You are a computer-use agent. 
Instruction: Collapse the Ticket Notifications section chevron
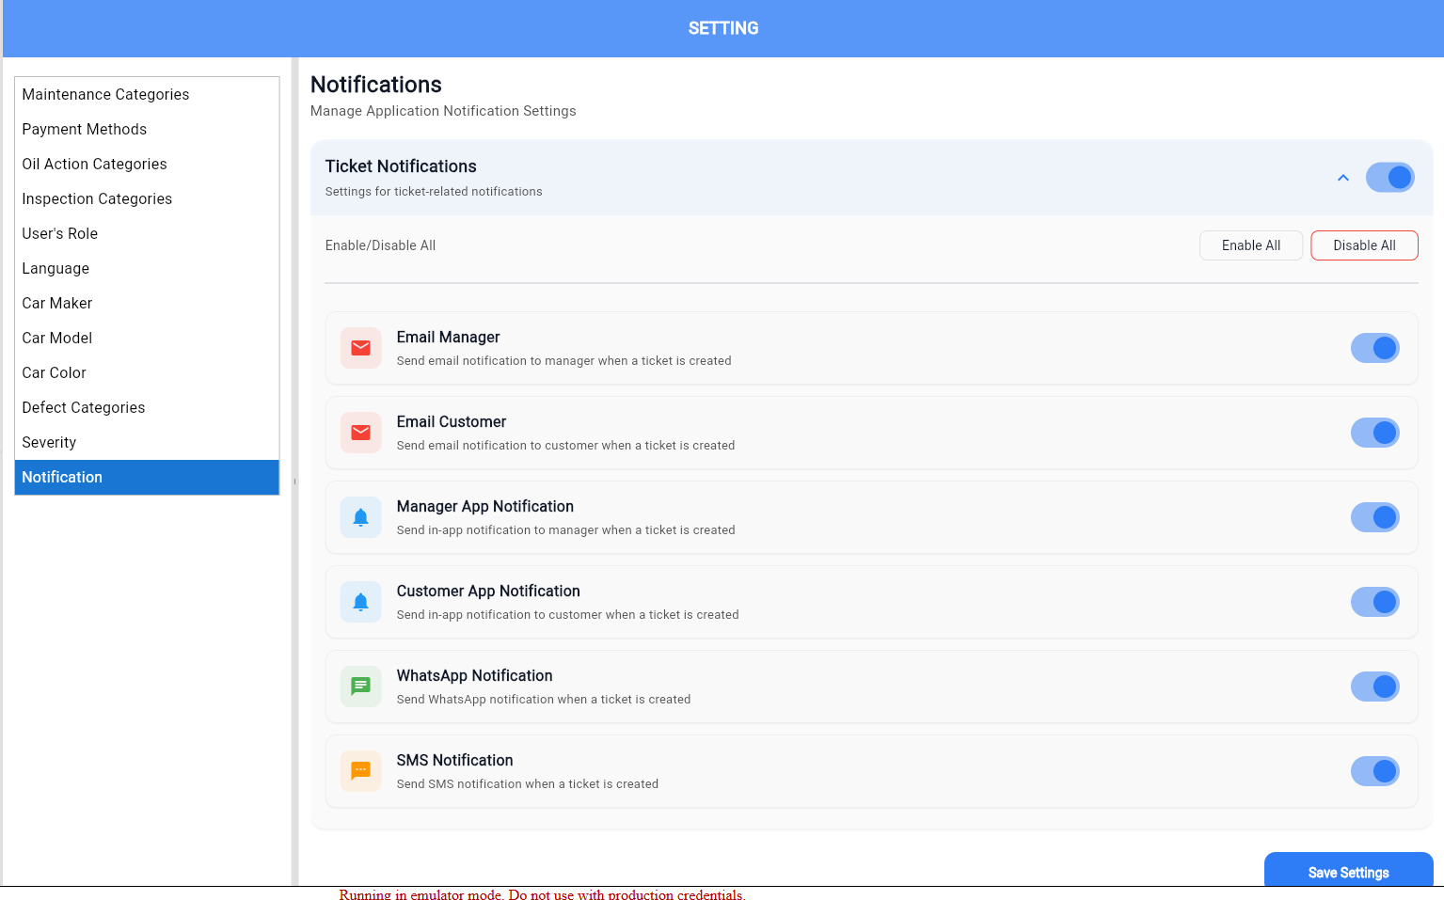1342,178
